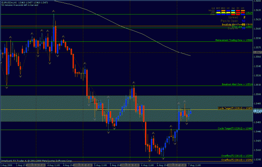Screen dimensions: 262x167
Task: Select the M15 column label in indicator panel
Action: coord(218,8)
